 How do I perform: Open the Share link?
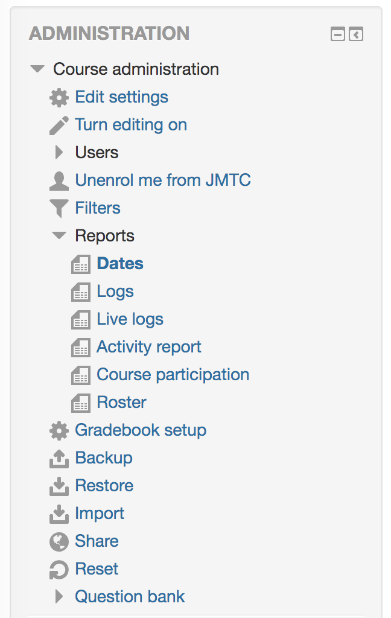(x=97, y=541)
